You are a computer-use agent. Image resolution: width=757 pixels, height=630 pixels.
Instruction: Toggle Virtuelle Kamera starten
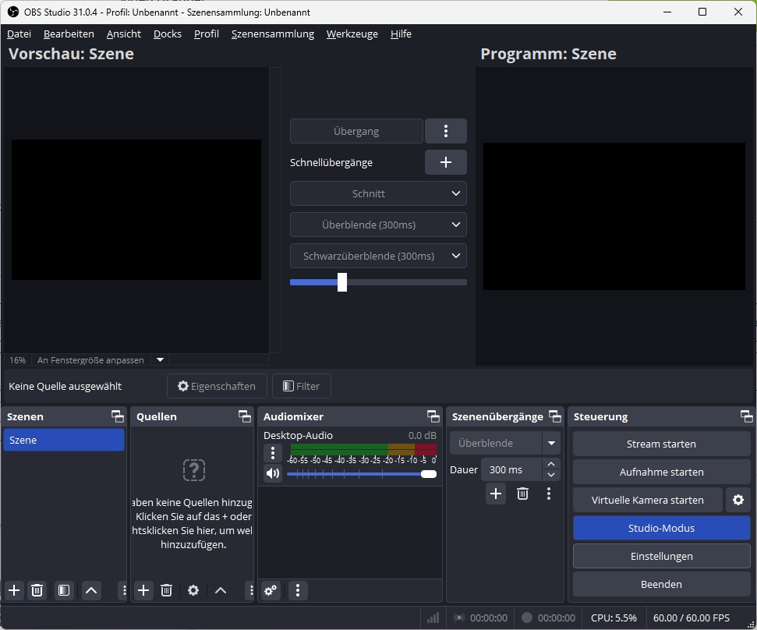(647, 500)
